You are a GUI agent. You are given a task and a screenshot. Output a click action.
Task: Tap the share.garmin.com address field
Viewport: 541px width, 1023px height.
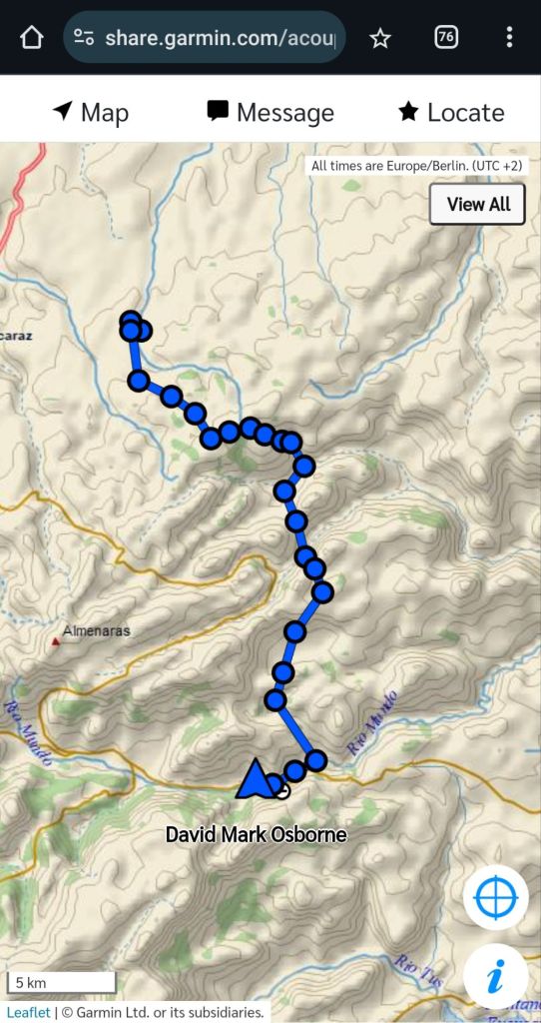204,37
